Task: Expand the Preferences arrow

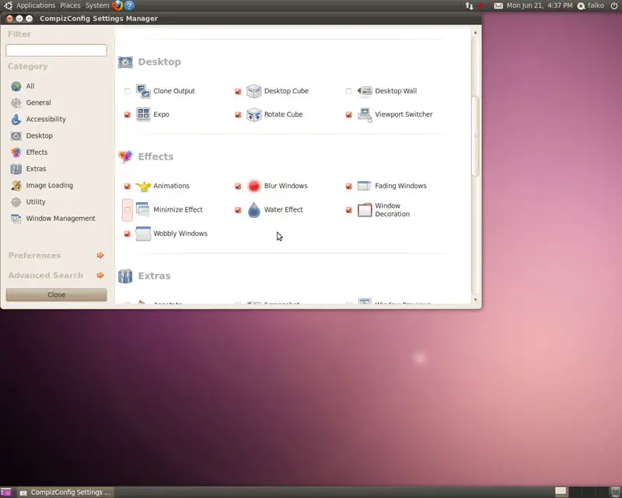Action: [x=100, y=255]
